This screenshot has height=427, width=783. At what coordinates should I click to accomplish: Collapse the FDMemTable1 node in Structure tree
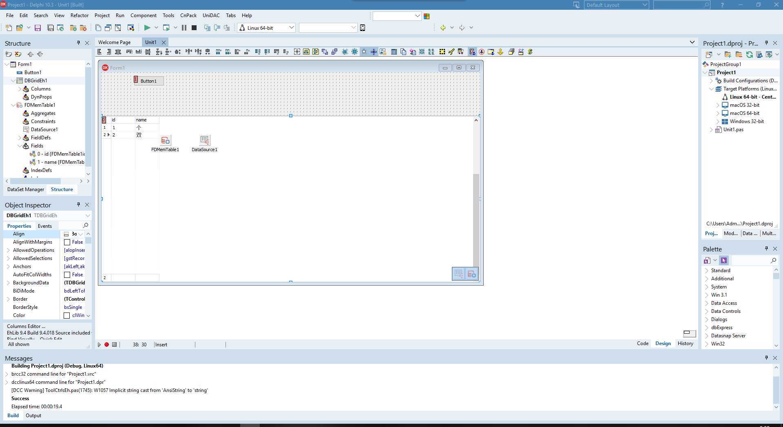pos(13,105)
